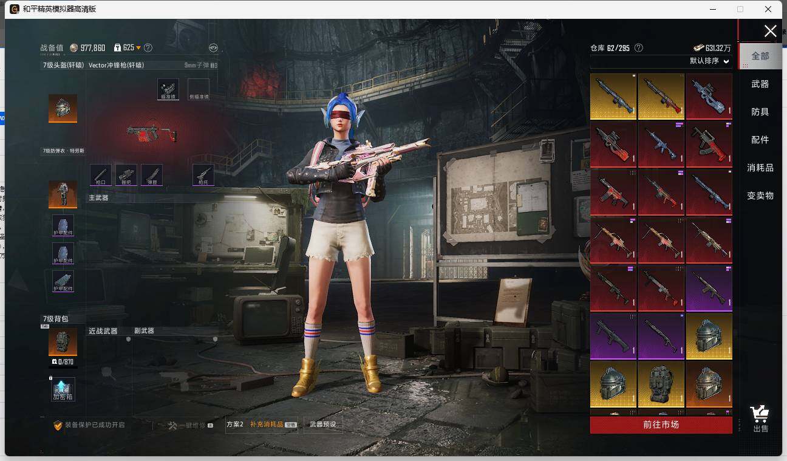Open the 握把 grip attachment slot
787x461 pixels.
tap(126, 175)
